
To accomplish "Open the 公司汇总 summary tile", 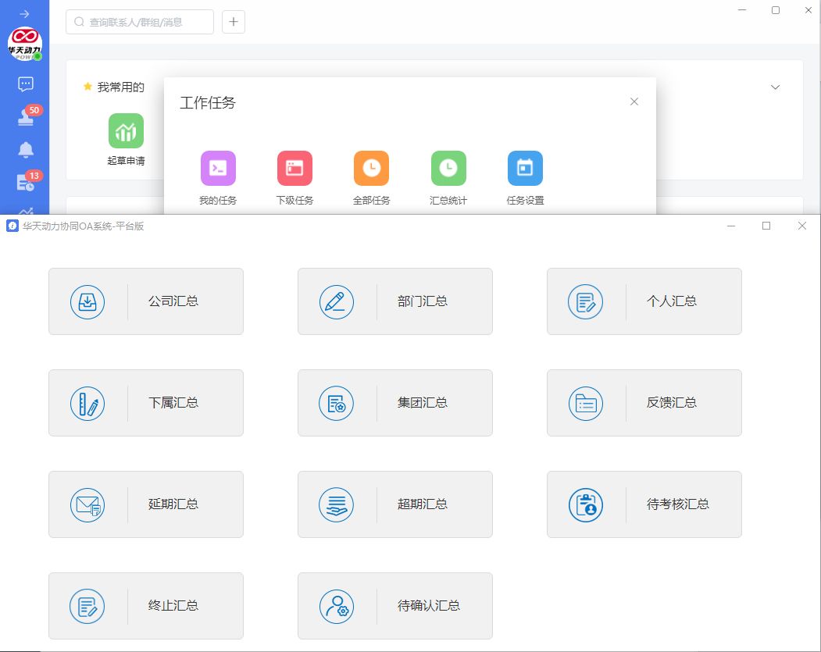I will tap(146, 301).
